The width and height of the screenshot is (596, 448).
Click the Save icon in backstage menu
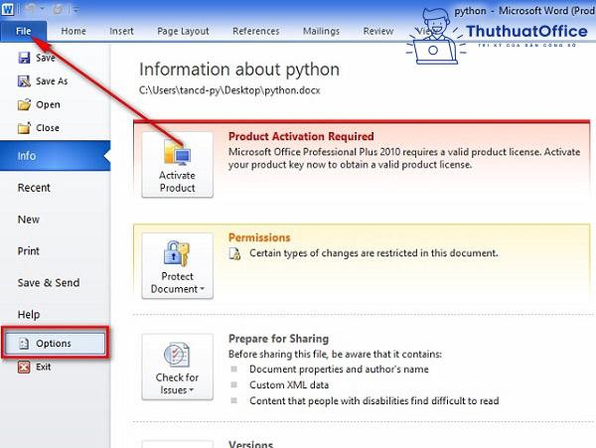pos(24,60)
